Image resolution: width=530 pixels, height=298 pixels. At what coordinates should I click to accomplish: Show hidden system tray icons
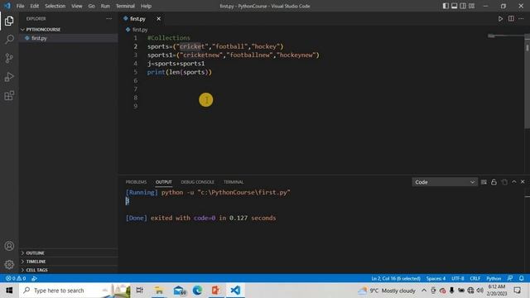pyautogui.click(x=424, y=291)
